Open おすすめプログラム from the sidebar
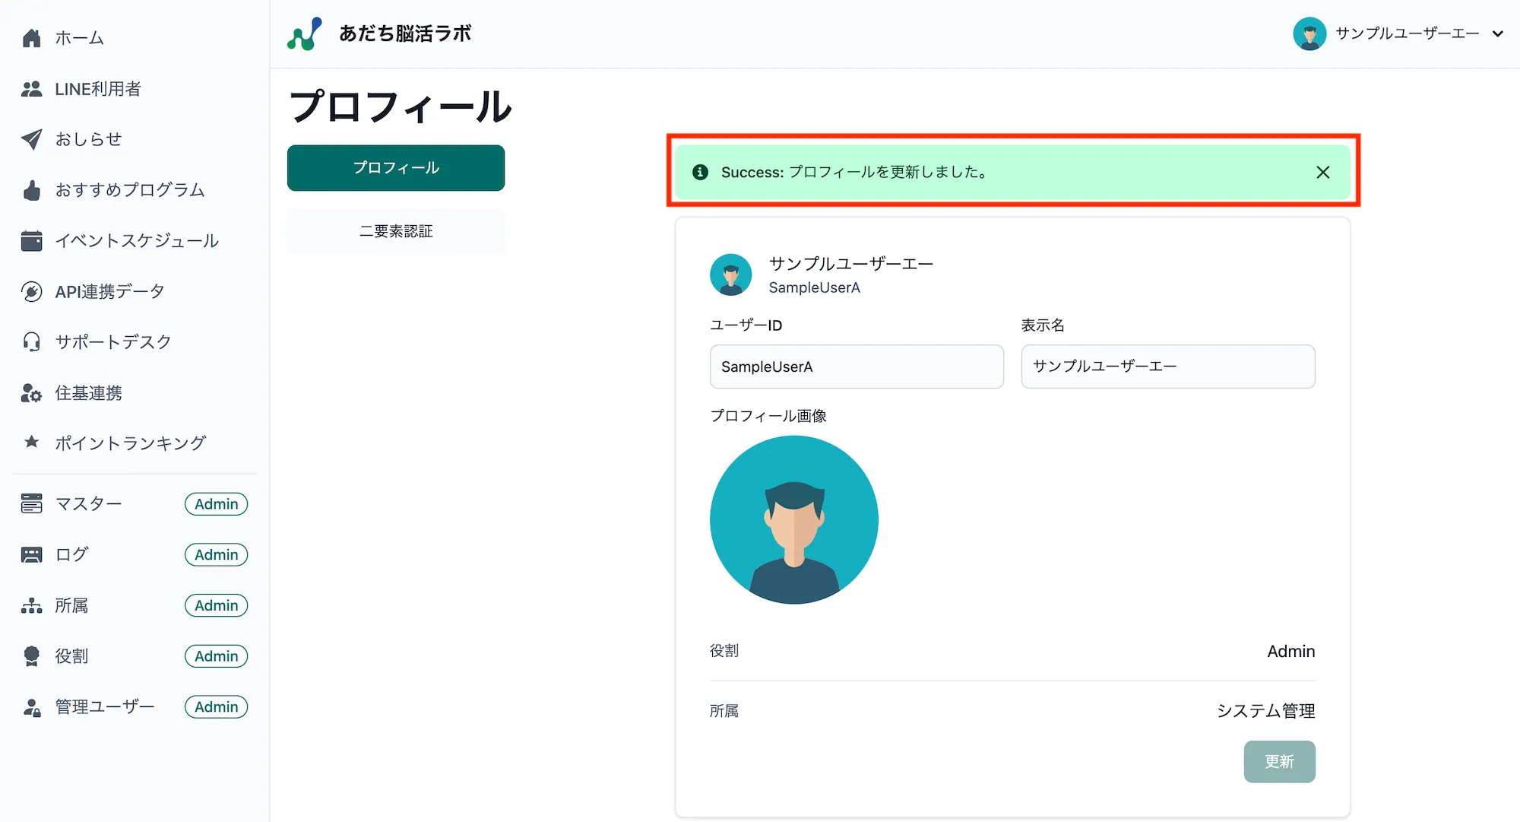1520x822 pixels. coord(130,190)
